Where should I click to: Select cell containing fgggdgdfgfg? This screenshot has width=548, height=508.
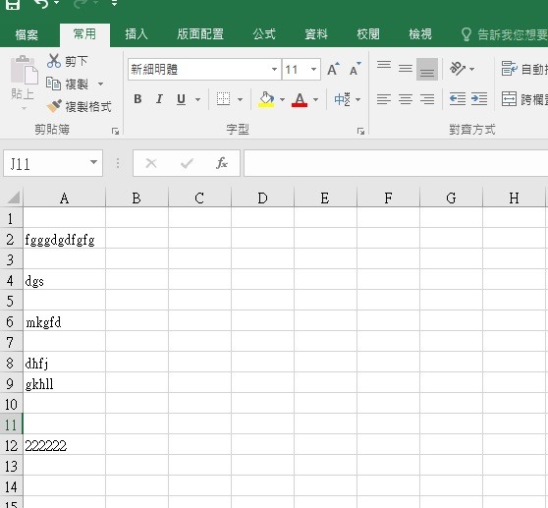64,238
